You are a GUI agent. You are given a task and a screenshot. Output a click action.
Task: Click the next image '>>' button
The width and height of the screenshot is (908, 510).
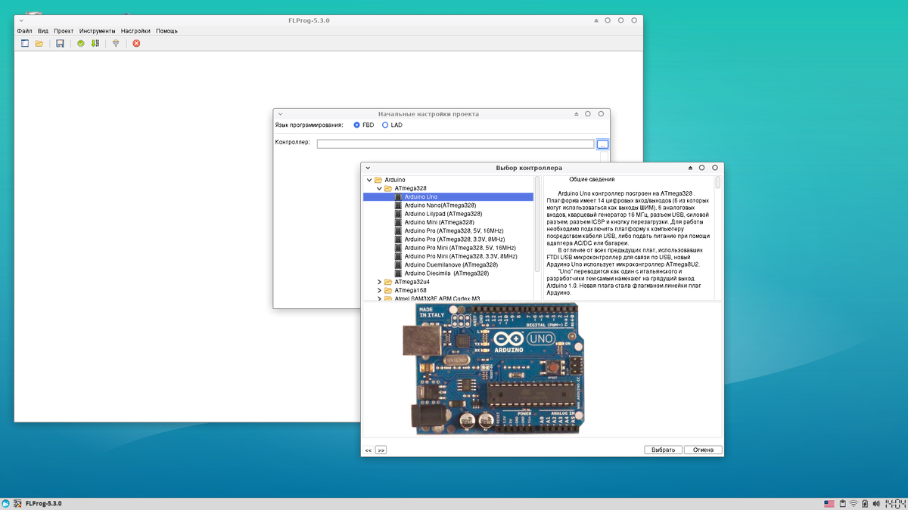pyautogui.click(x=381, y=450)
